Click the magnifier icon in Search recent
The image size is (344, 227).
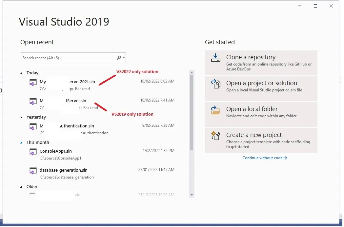(x=119, y=58)
